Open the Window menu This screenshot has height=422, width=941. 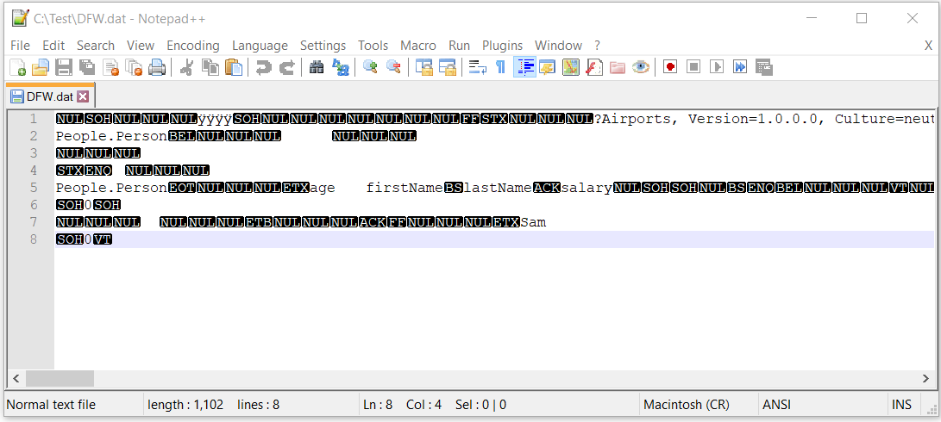pyautogui.click(x=558, y=46)
